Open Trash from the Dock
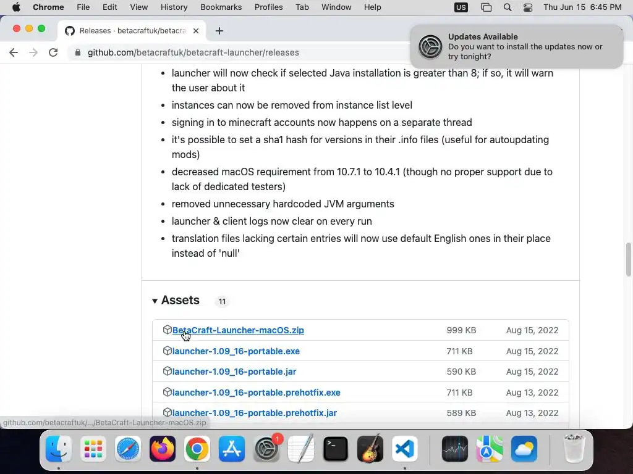 574,449
